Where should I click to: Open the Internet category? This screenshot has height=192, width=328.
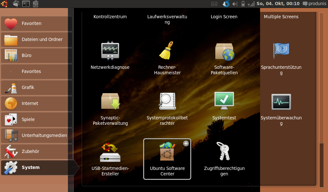pos(37,104)
